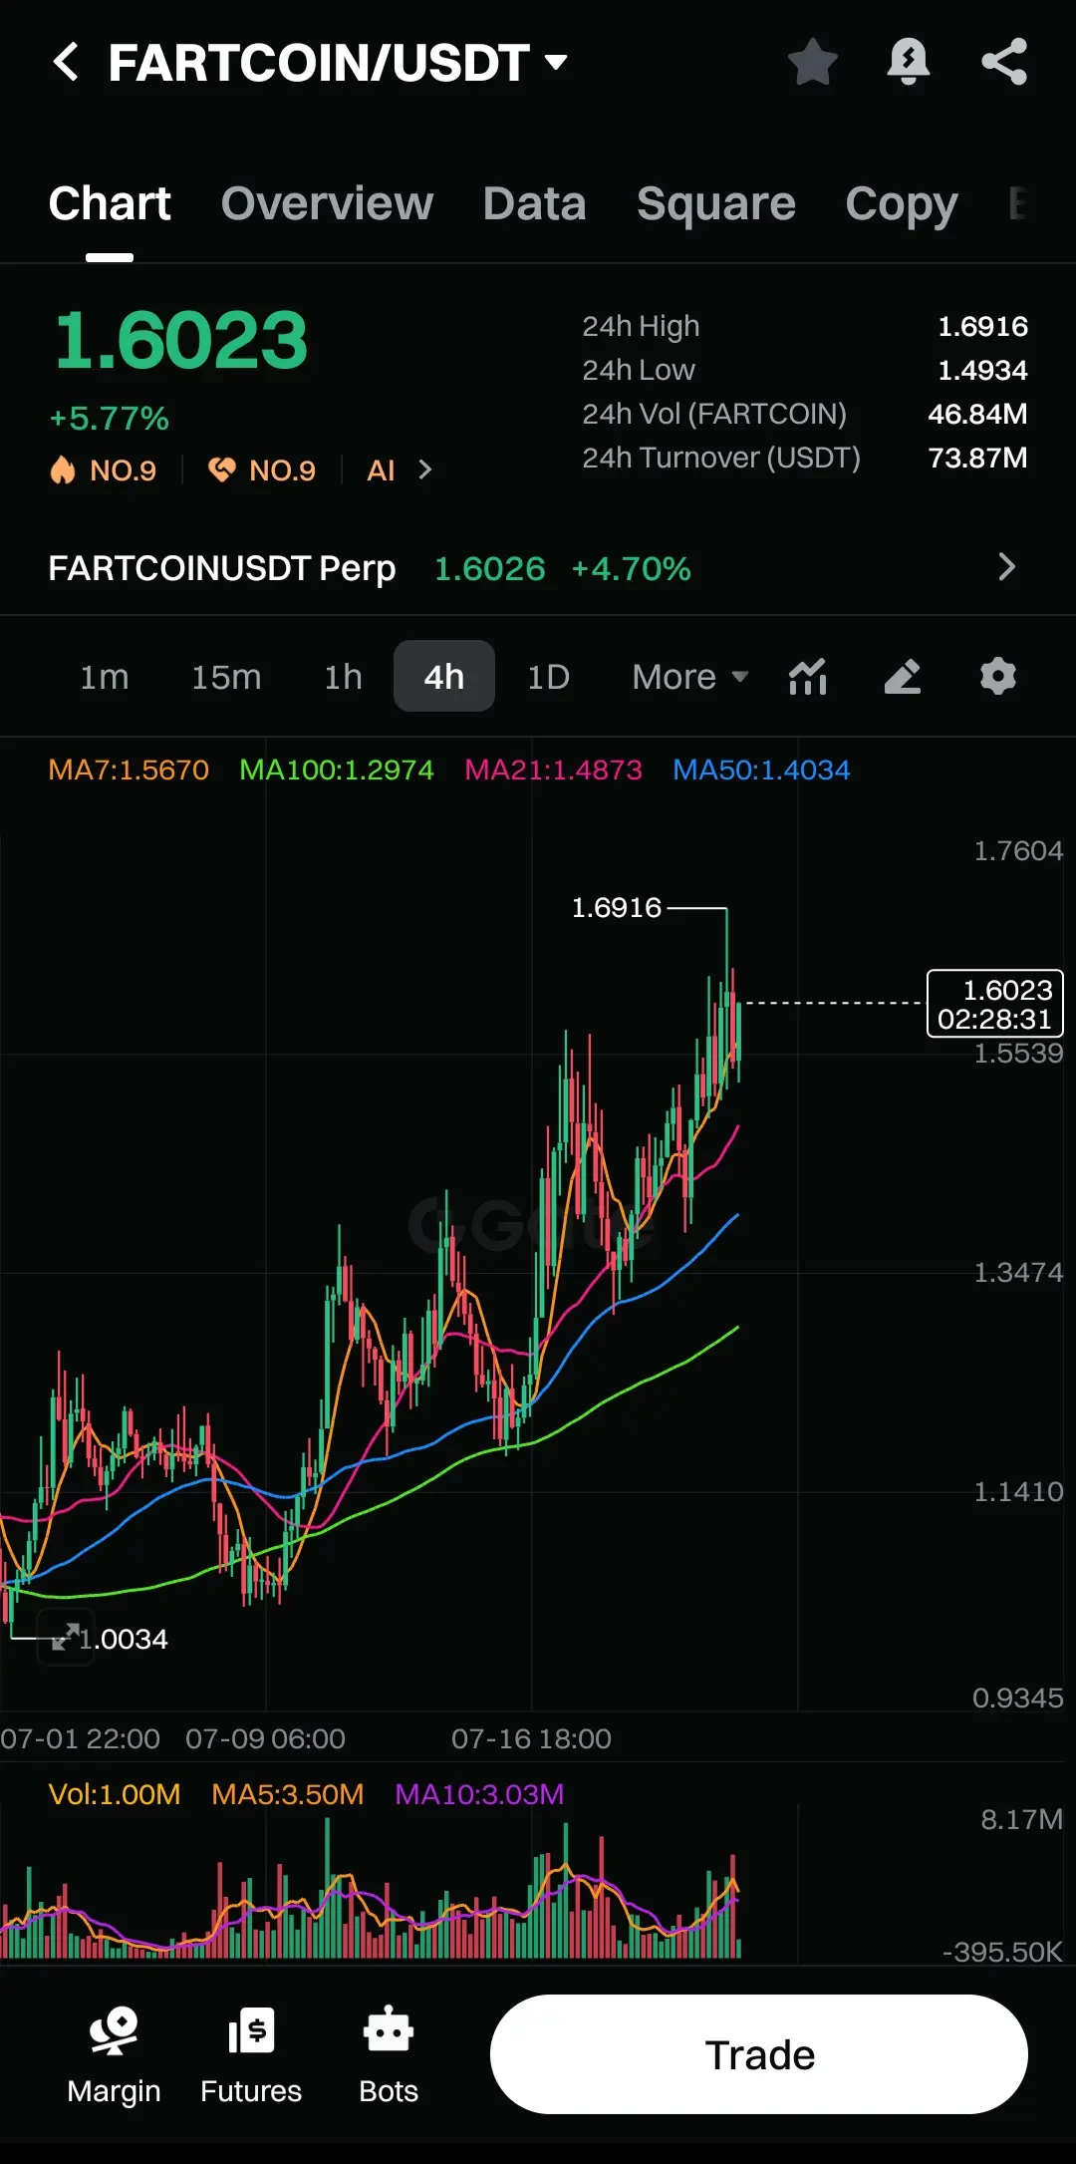Tap the MA100:1.2974 indicator label
Screen dimensions: 1076x2164
[337, 770]
